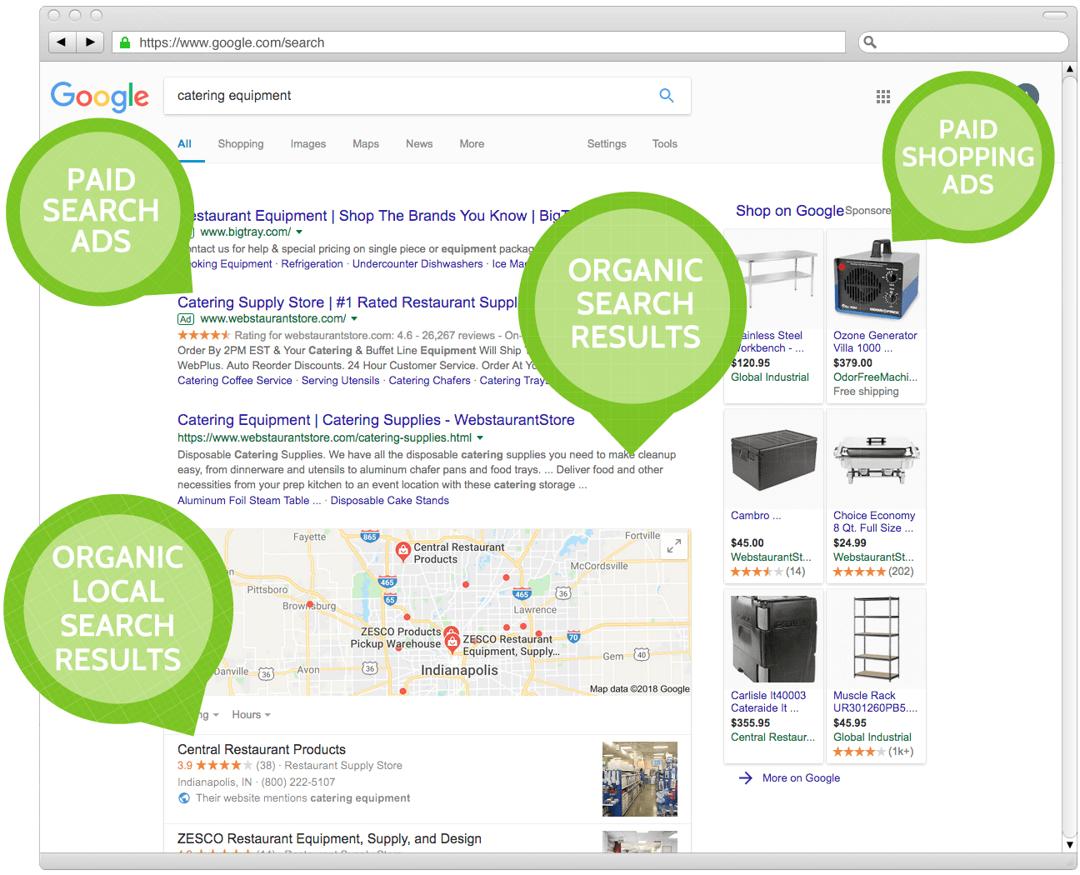Expand the map with the fullscreen icon
The image size is (1080, 875).
[673, 546]
